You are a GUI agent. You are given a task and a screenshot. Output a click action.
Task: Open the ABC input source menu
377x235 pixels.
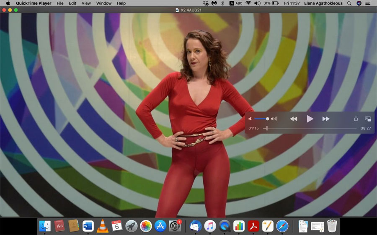pos(236,3)
